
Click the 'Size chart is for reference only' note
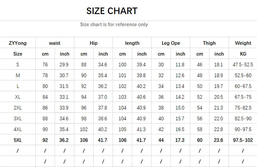click(x=114, y=24)
